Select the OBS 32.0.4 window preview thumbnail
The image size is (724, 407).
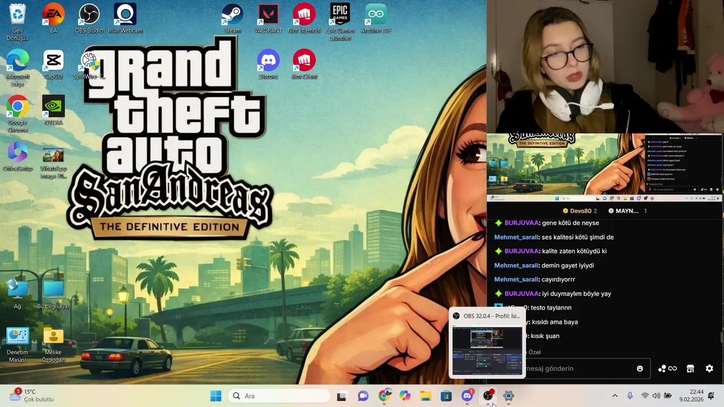tap(488, 350)
